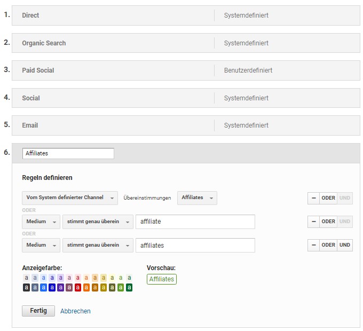The width and height of the screenshot is (363, 331).
Task: Click the 'affiliate' medium value field
Action: [x=195, y=222]
